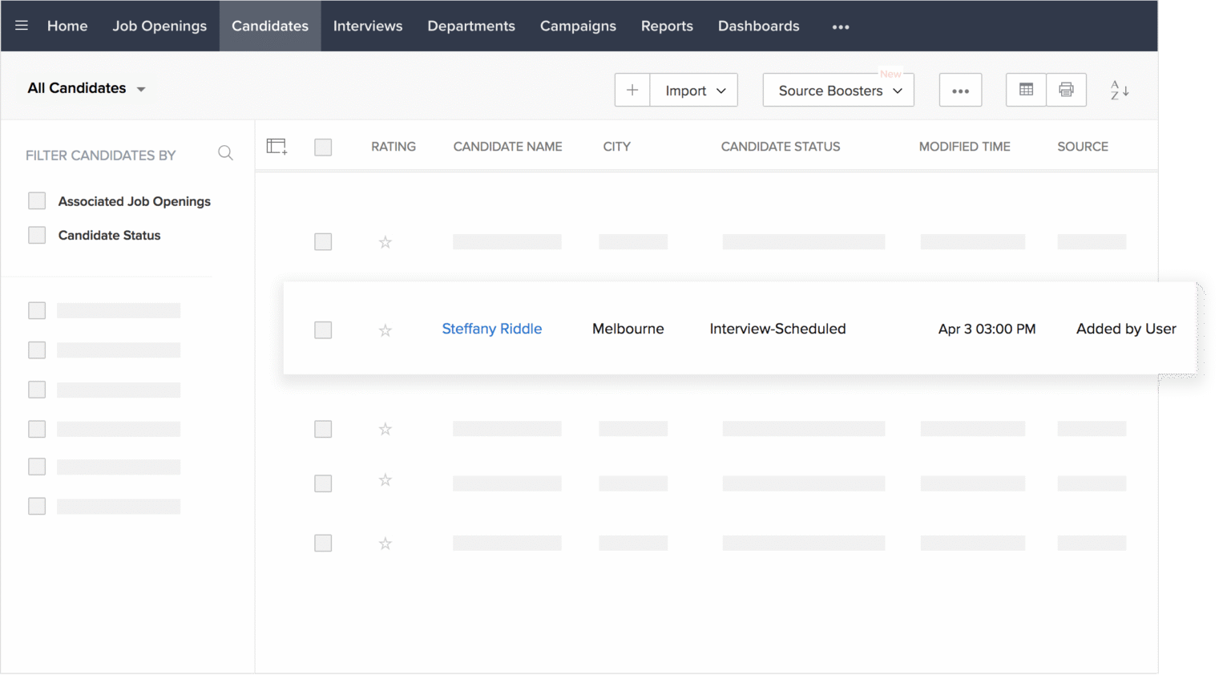
Task: Add a new column with the add-column icon
Action: click(x=276, y=146)
